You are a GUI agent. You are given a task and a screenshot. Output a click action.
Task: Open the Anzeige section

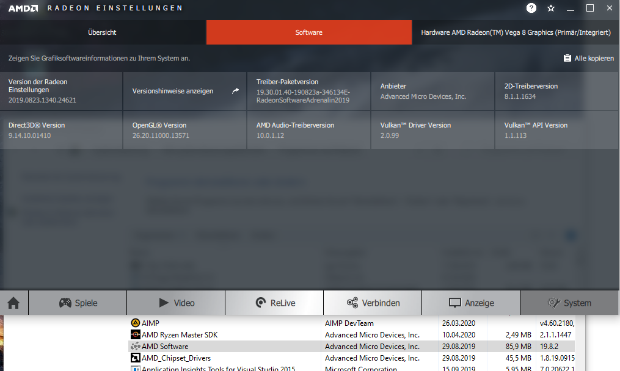click(x=472, y=303)
